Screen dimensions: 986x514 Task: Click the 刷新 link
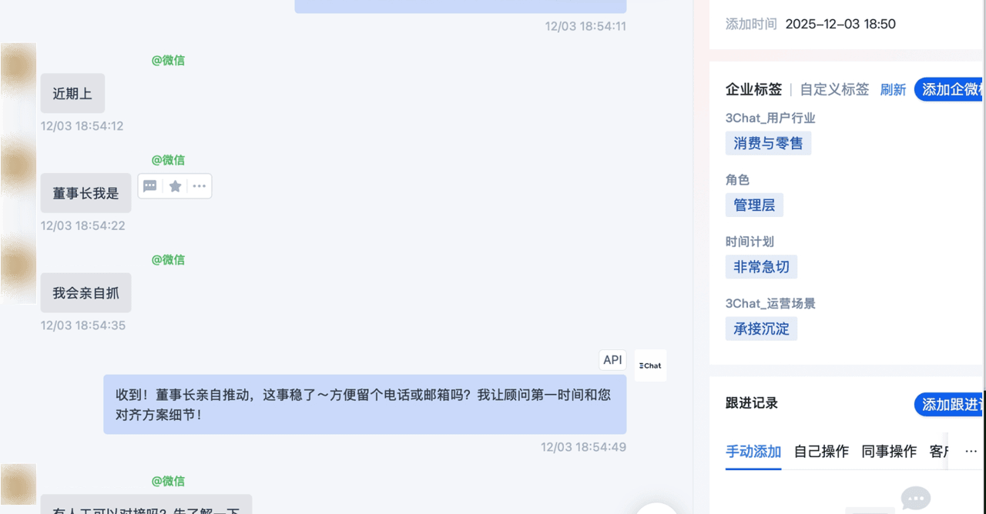893,89
